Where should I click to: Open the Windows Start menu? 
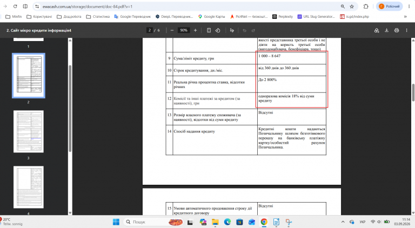tap(116, 222)
